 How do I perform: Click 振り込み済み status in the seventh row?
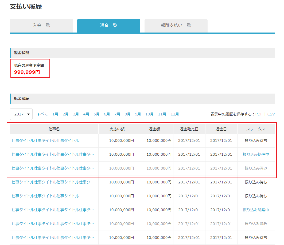(x=256, y=224)
